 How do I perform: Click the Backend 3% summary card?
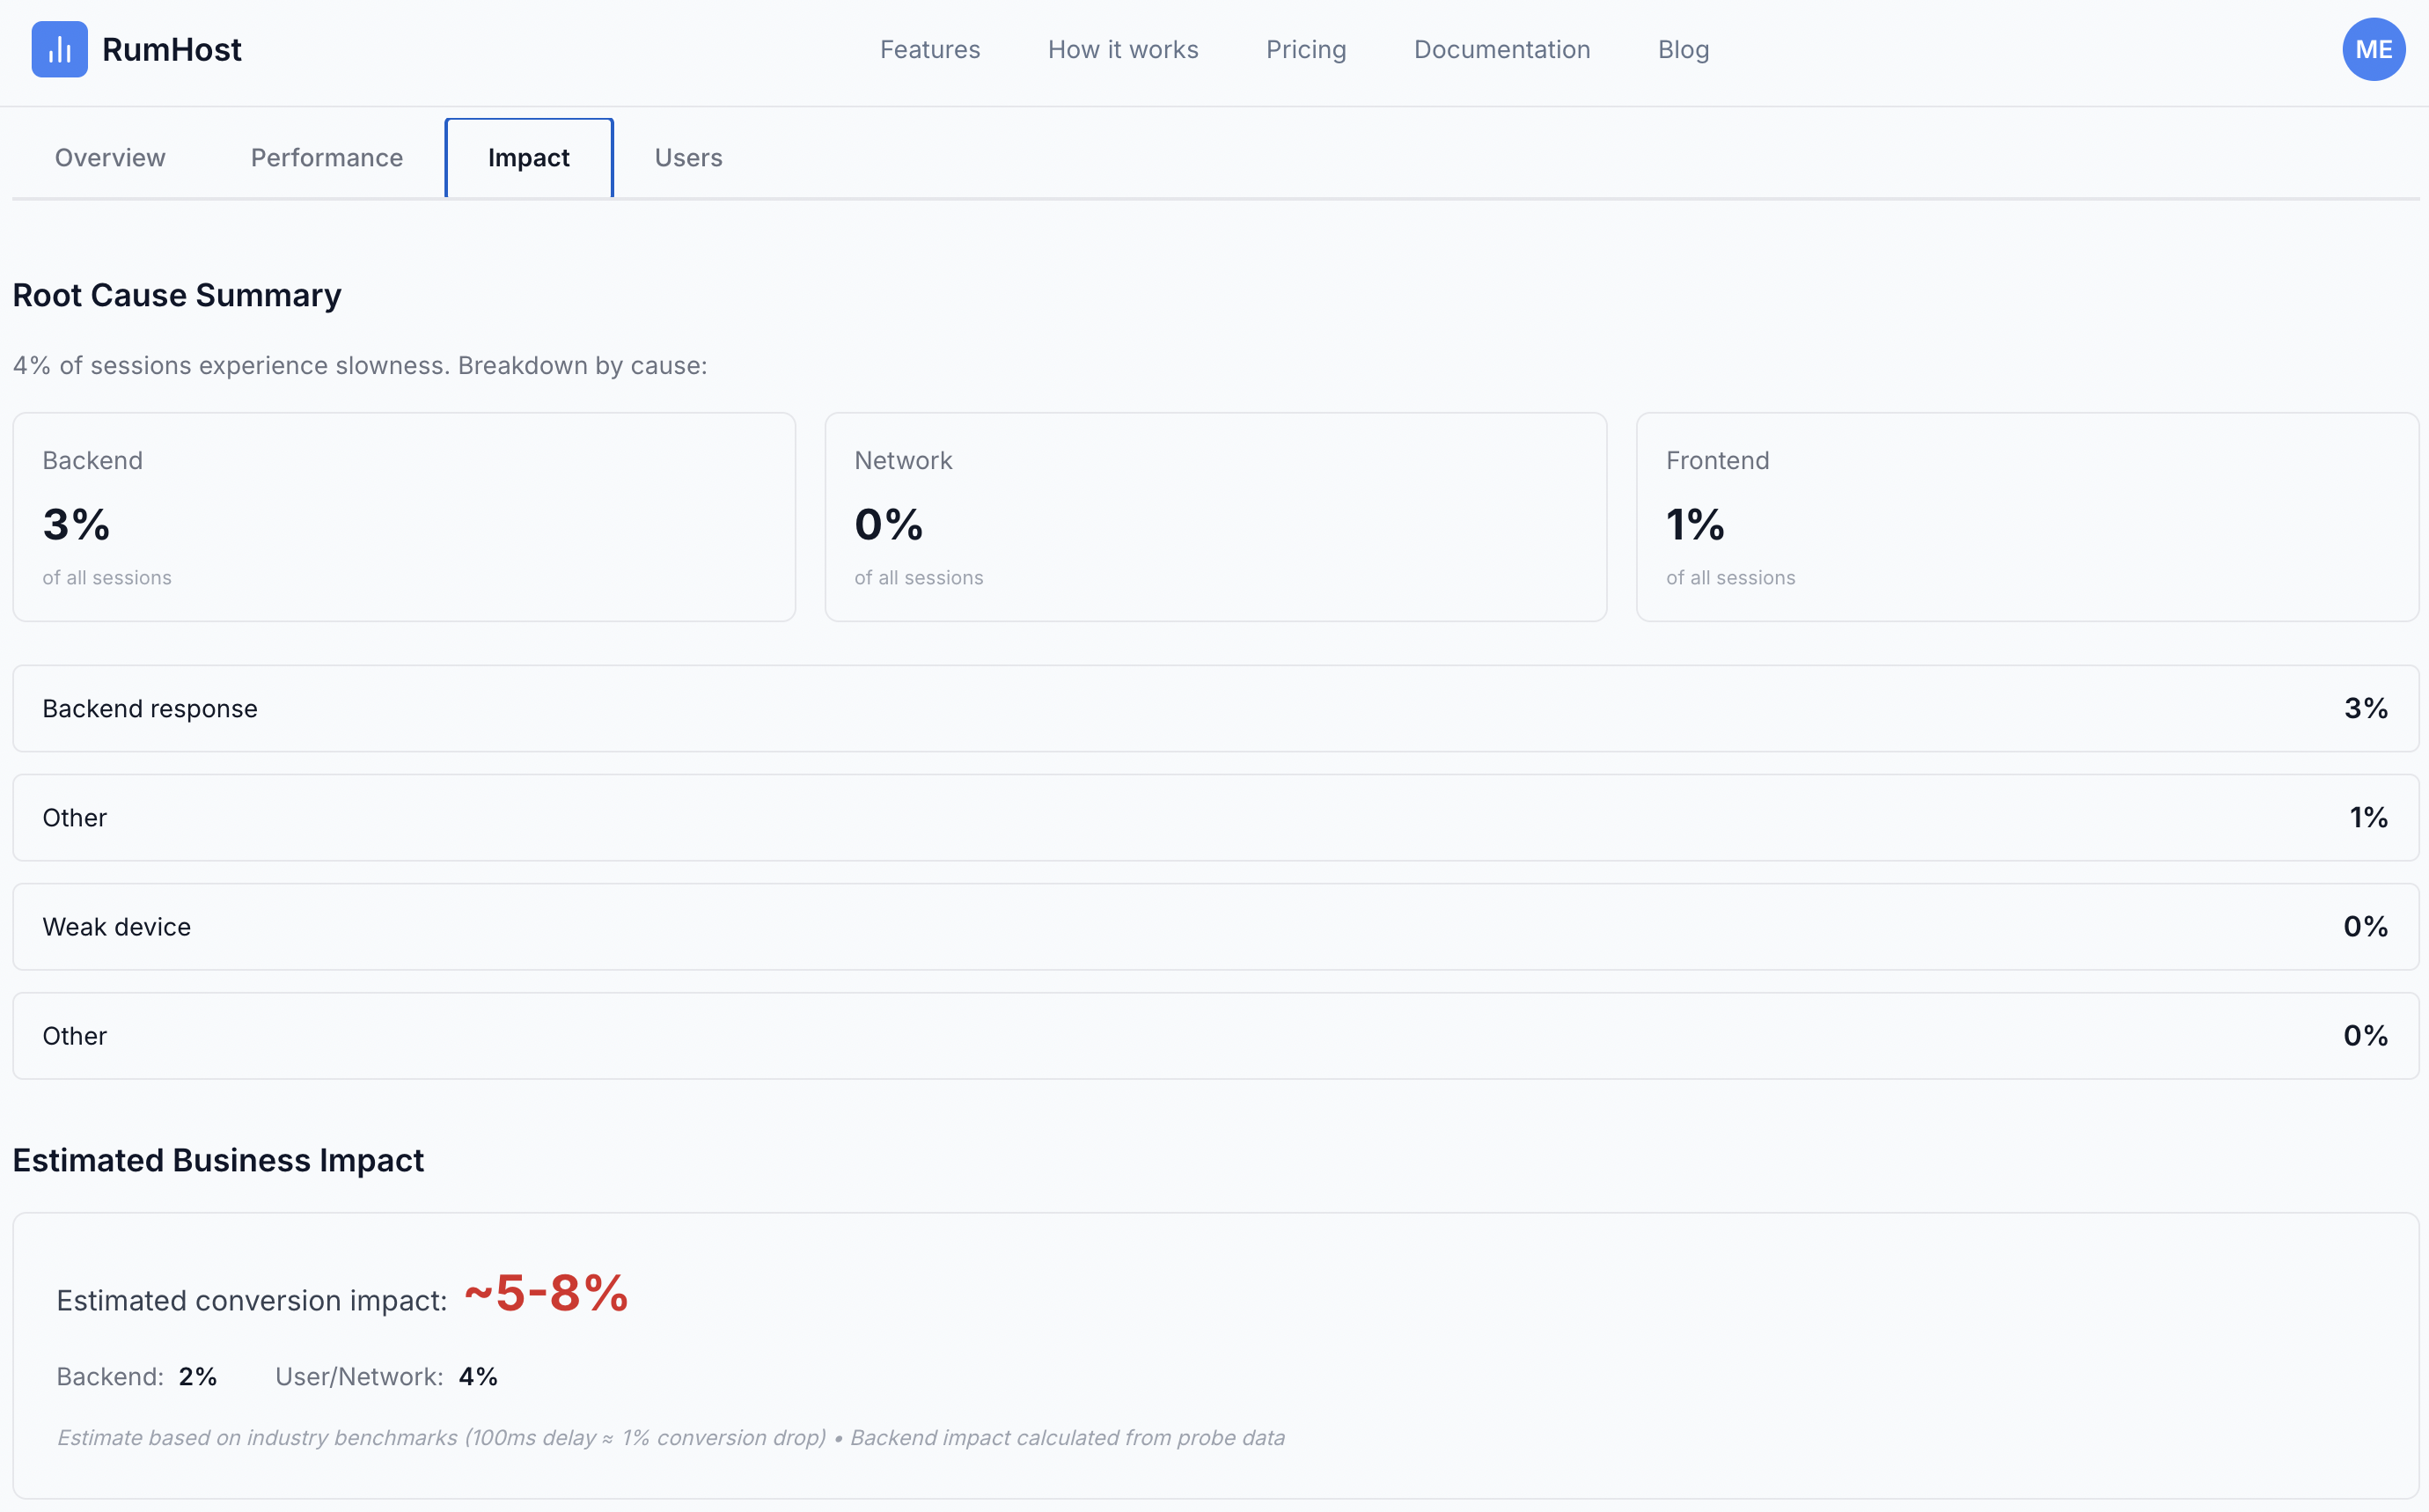pos(403,517)
